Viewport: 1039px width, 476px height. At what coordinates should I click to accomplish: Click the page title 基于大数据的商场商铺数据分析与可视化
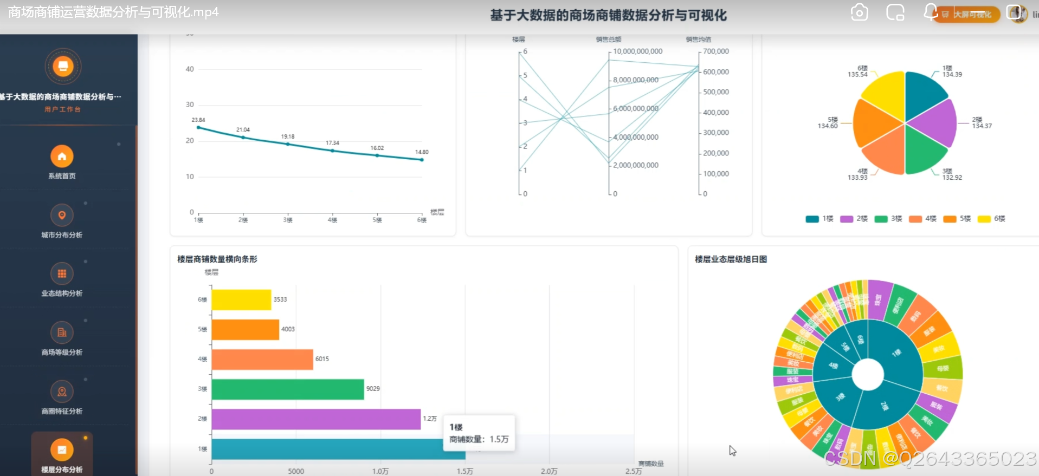coord(609,15)
